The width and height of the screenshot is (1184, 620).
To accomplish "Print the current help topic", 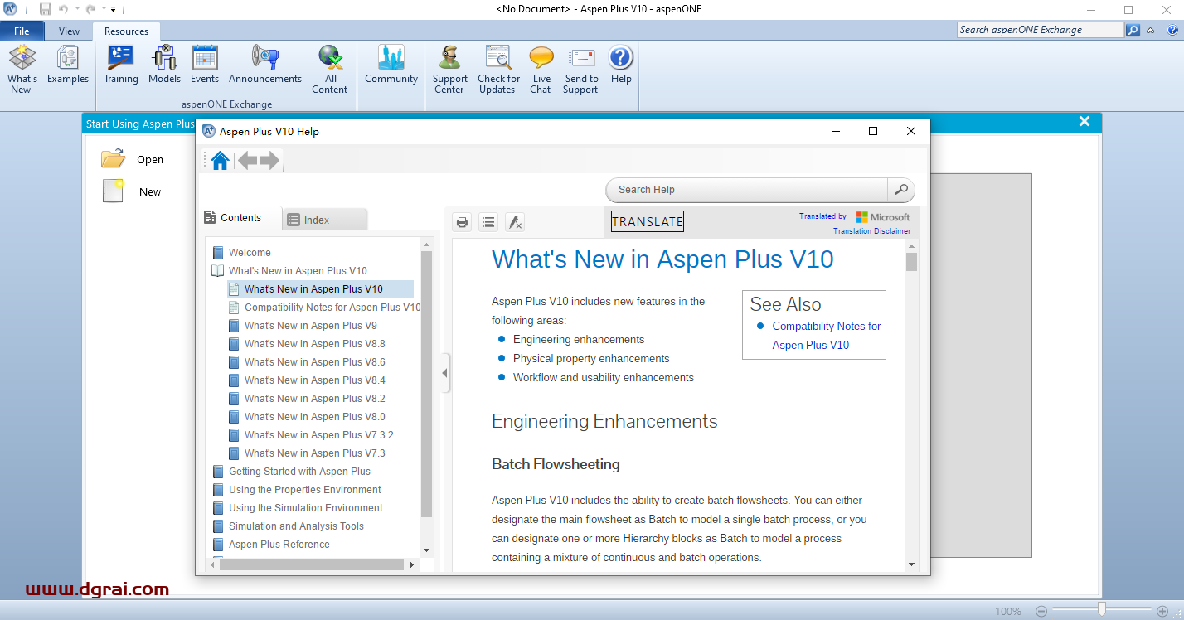I will tap(463, 222).
